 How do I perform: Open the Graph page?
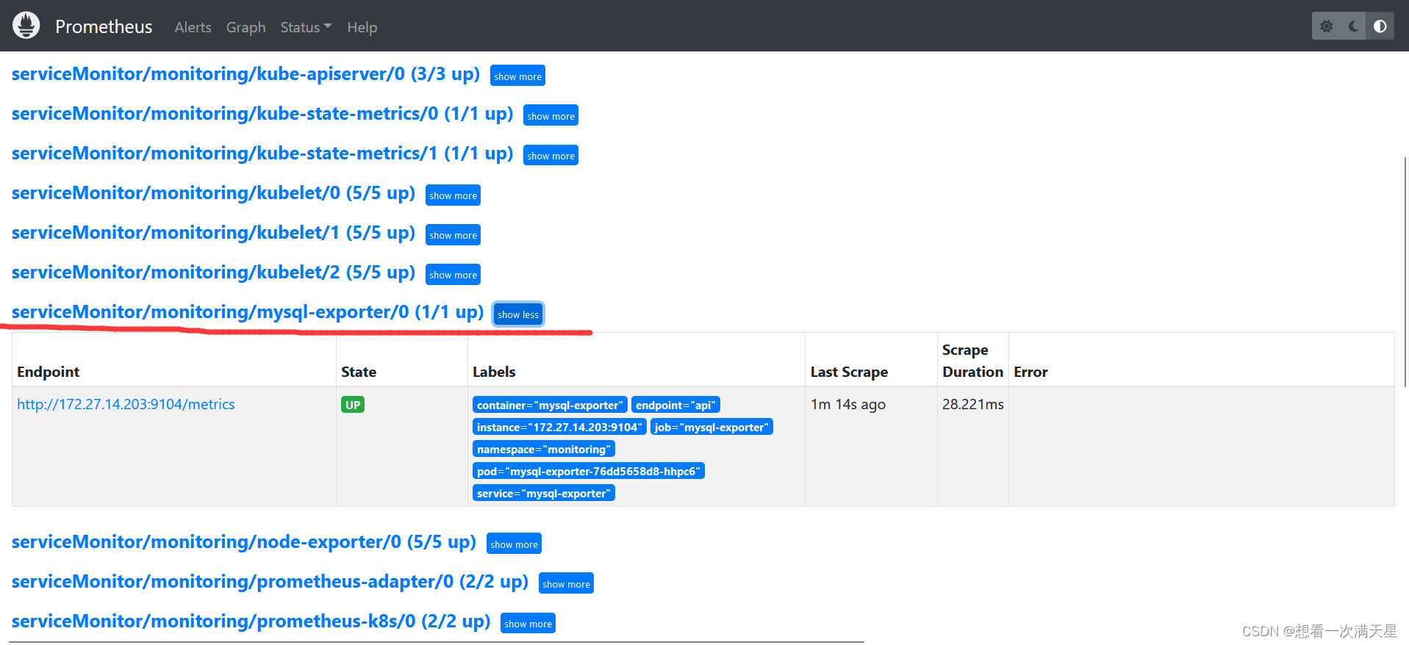[245, 27]
